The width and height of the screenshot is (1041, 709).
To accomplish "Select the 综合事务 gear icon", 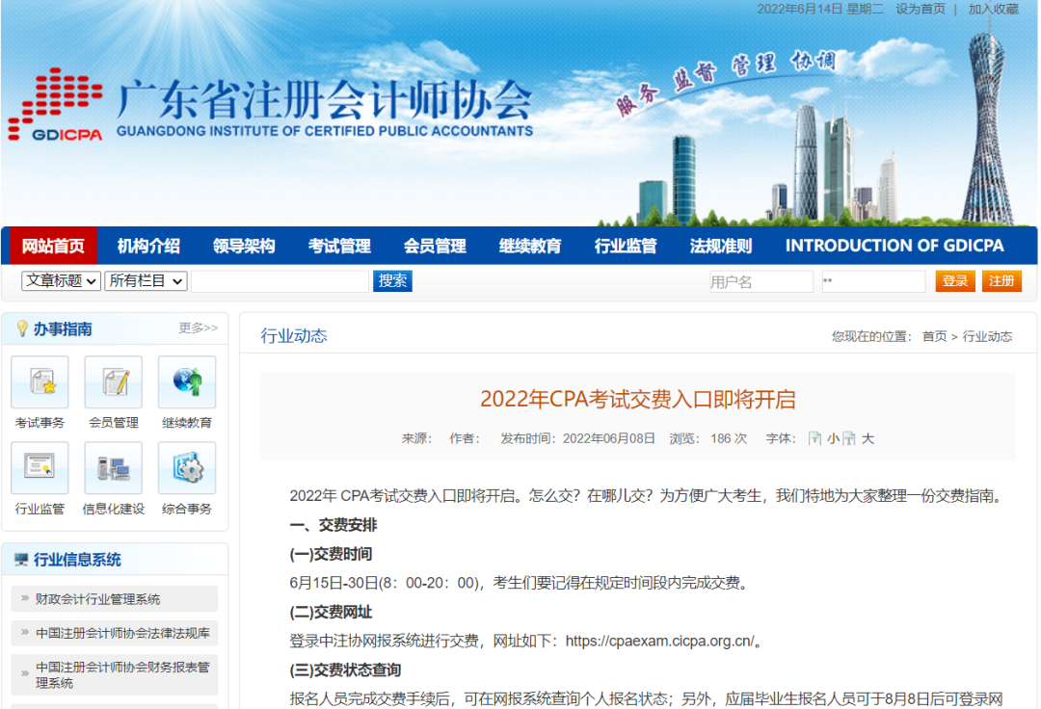I will tap(186, 469).
